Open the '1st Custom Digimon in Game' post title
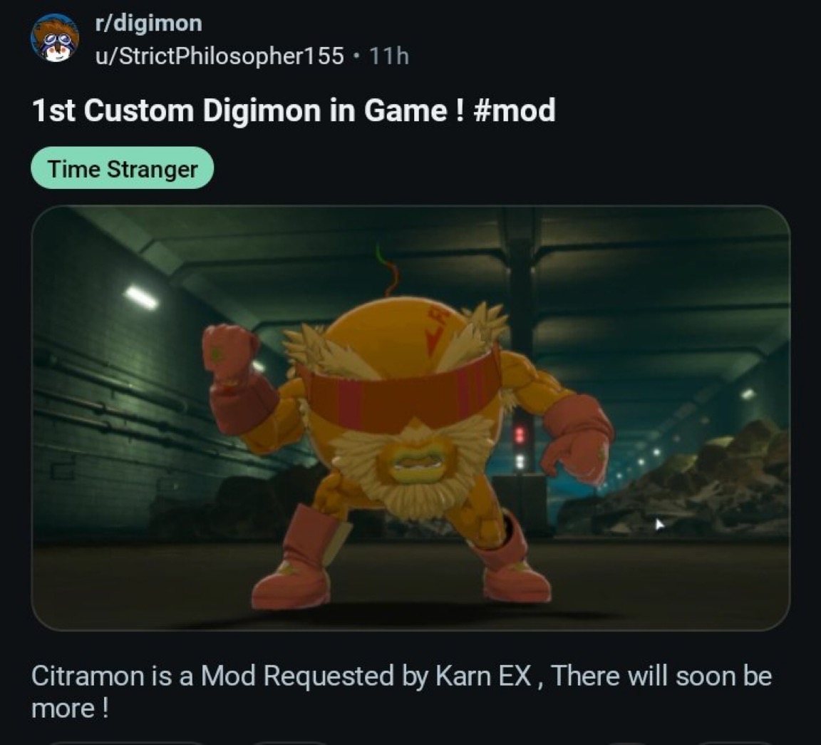 [x=293, y=111]
